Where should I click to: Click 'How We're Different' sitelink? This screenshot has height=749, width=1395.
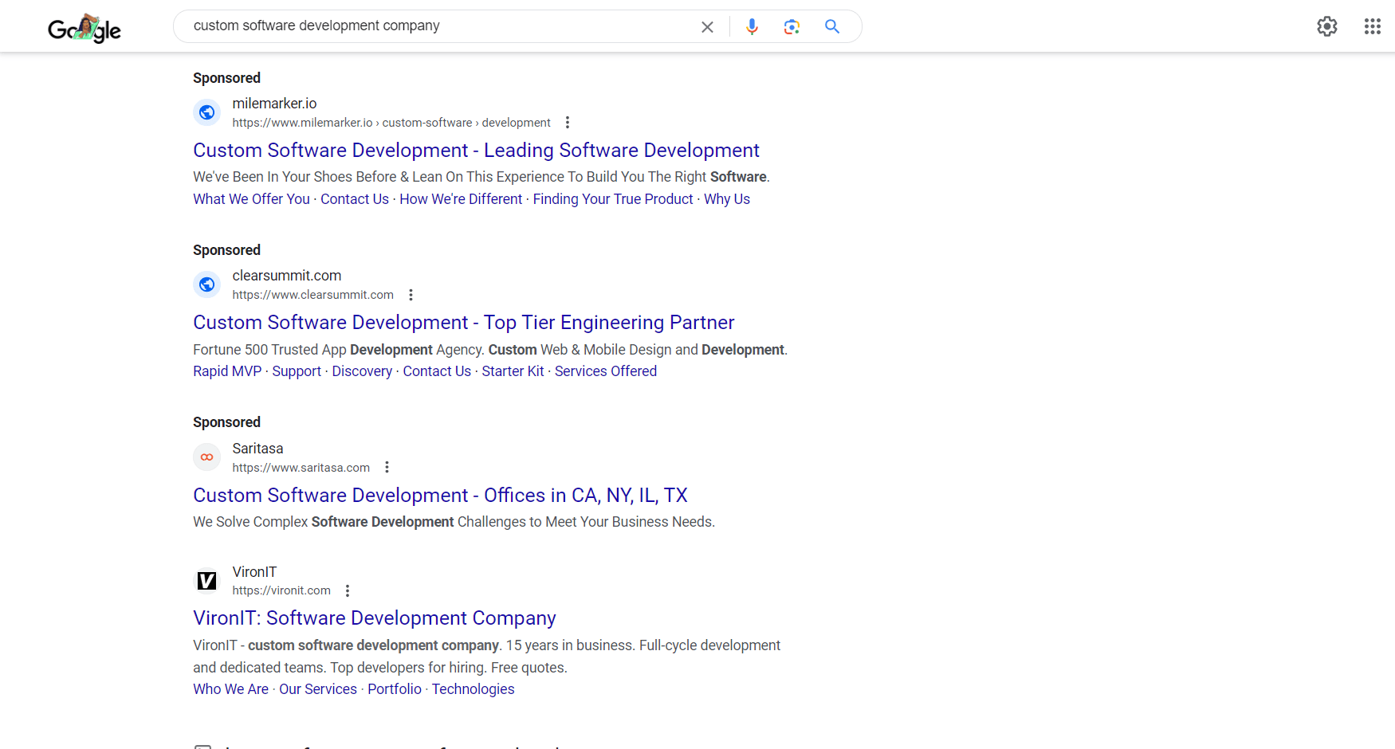461,199
